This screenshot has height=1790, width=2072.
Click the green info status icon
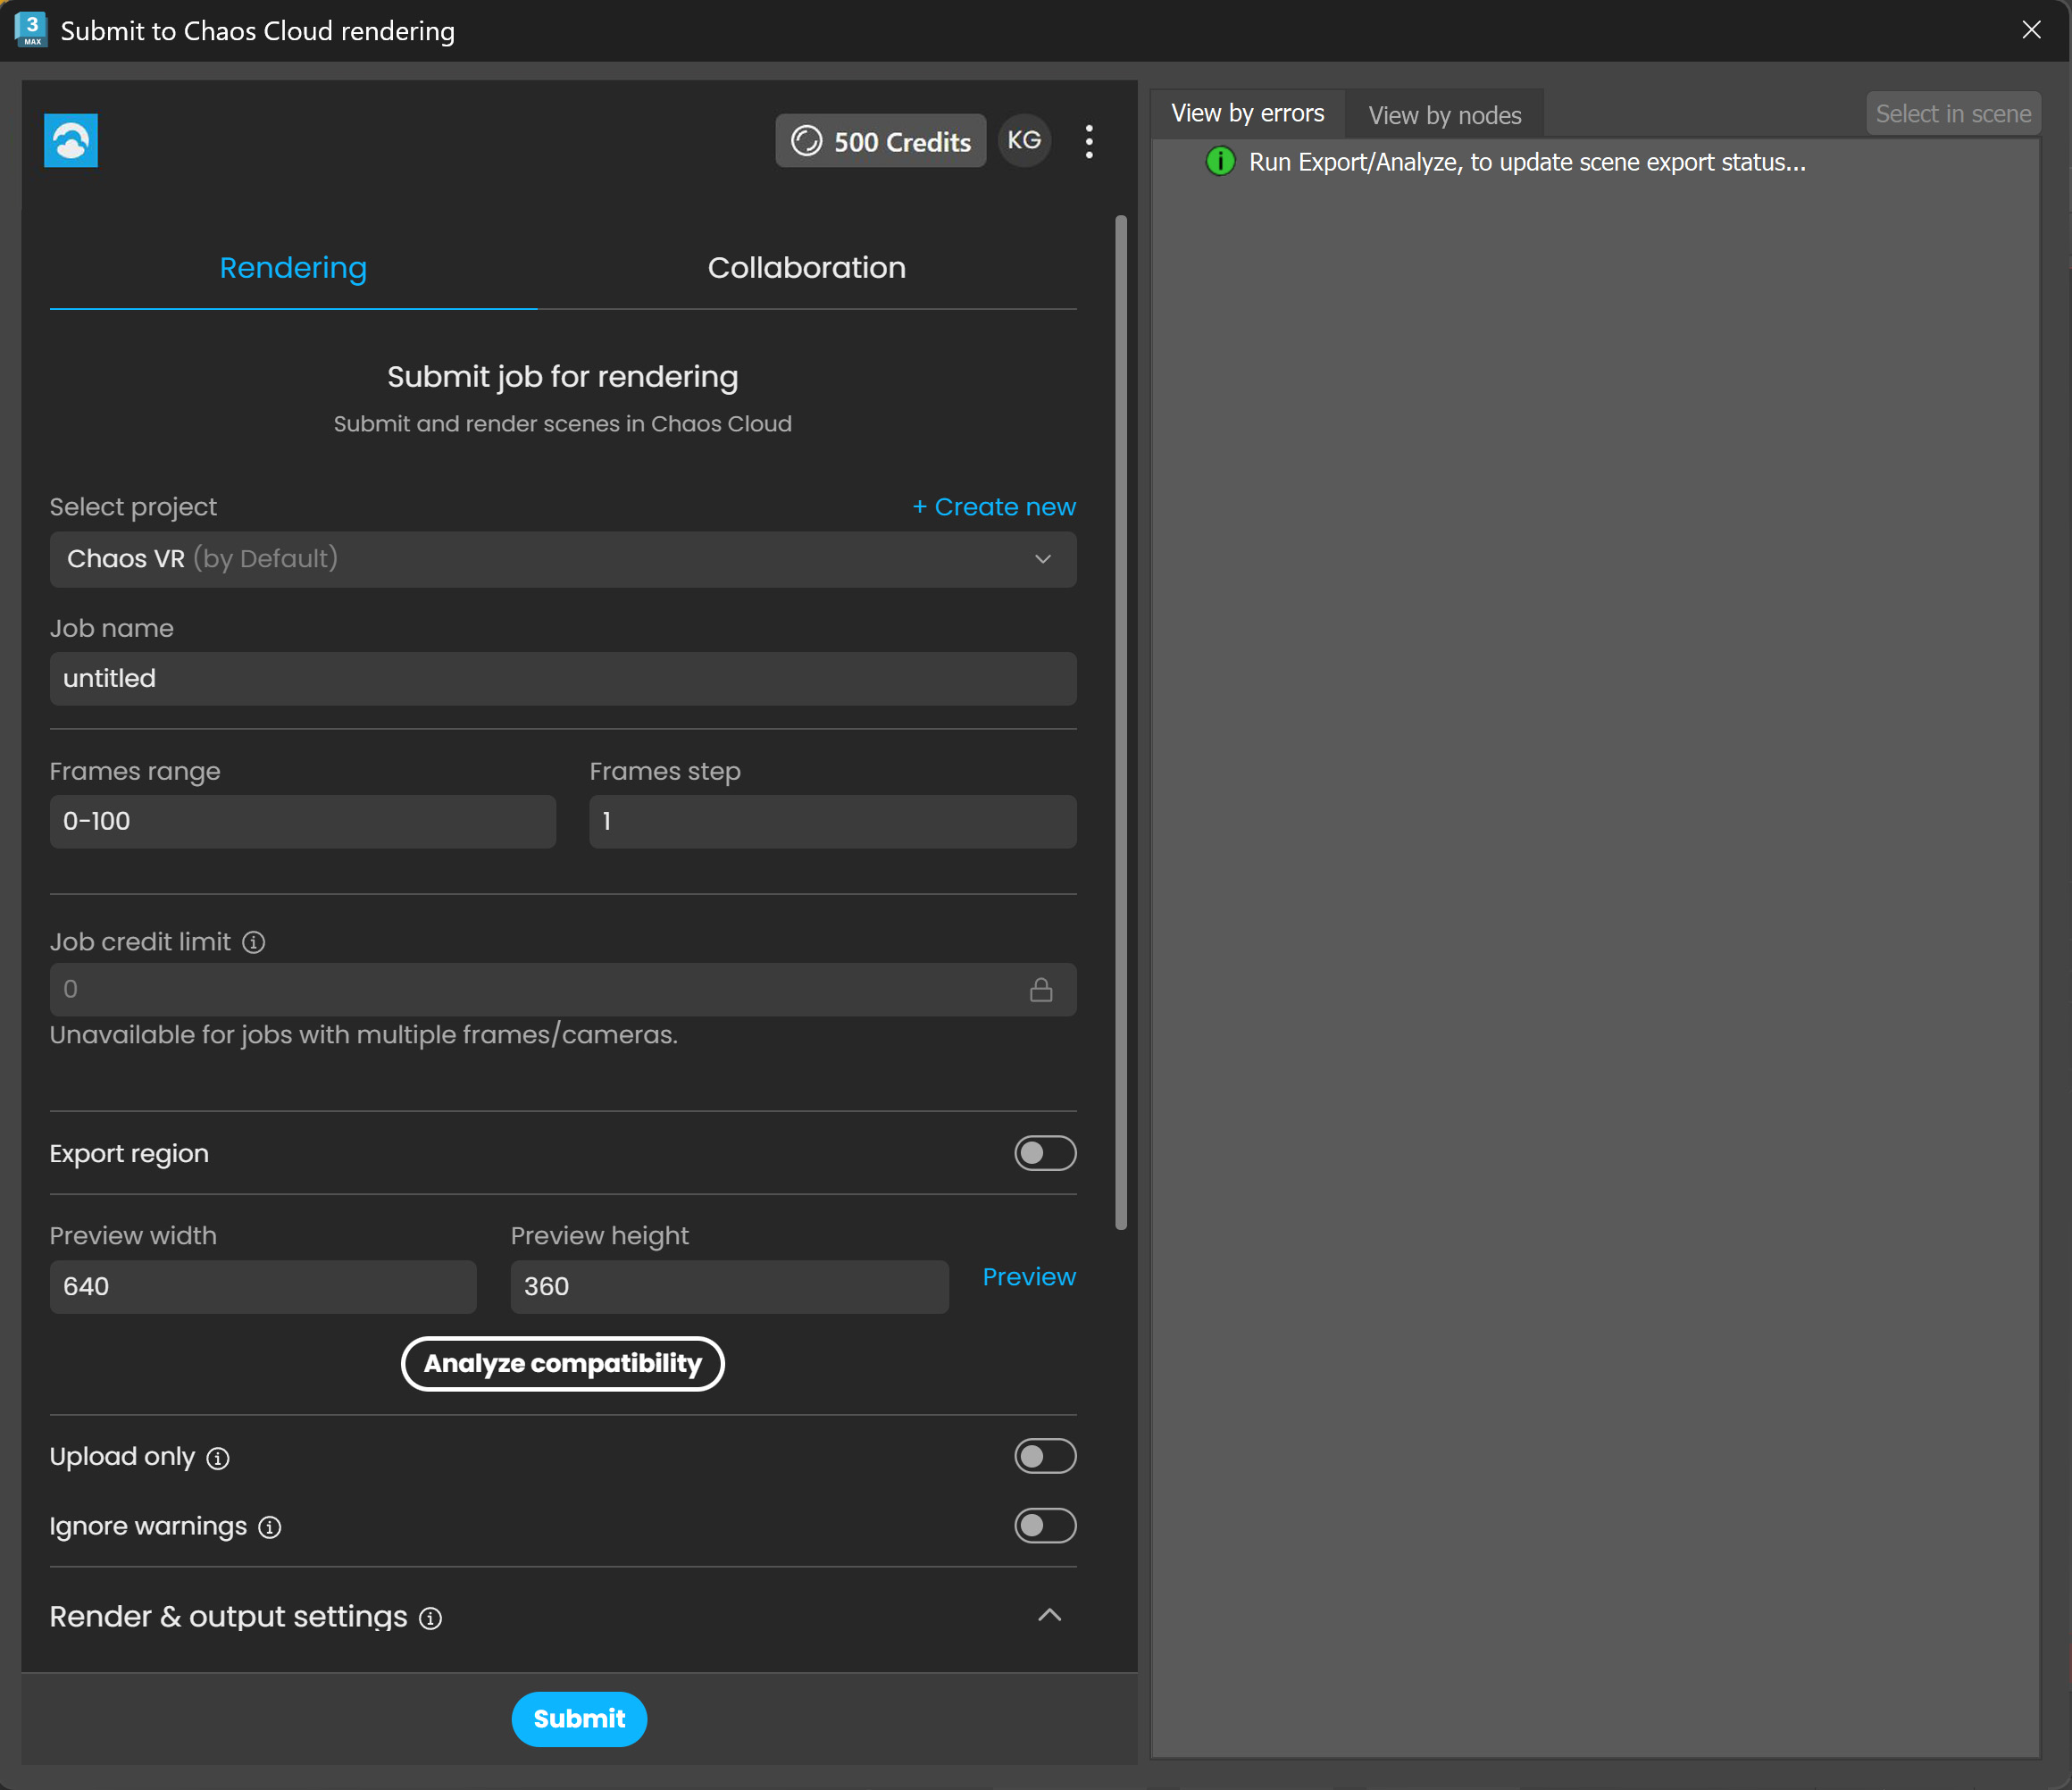tap(1220, 161)
